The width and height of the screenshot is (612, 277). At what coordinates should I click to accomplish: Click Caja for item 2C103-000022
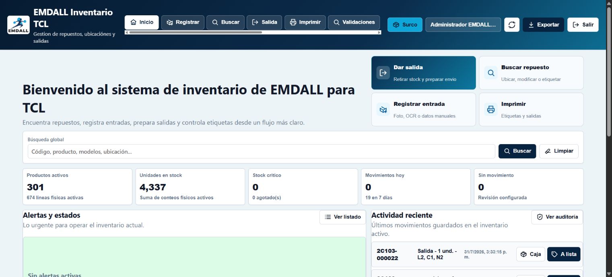(x=531, y=254)
